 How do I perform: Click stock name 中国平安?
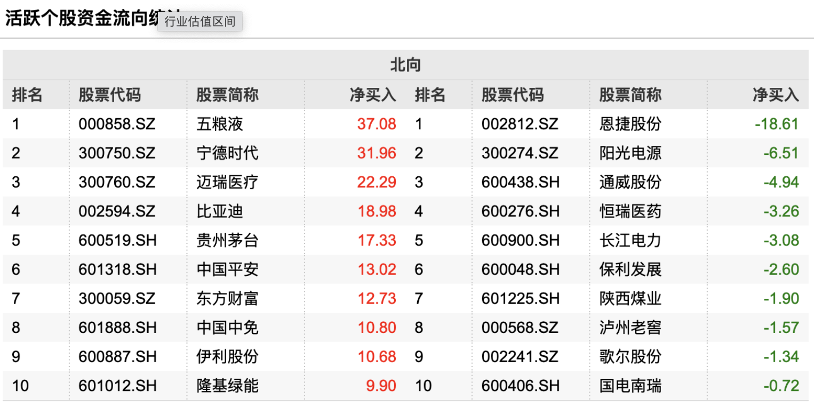pyautogui.click(x=227, y=270)
